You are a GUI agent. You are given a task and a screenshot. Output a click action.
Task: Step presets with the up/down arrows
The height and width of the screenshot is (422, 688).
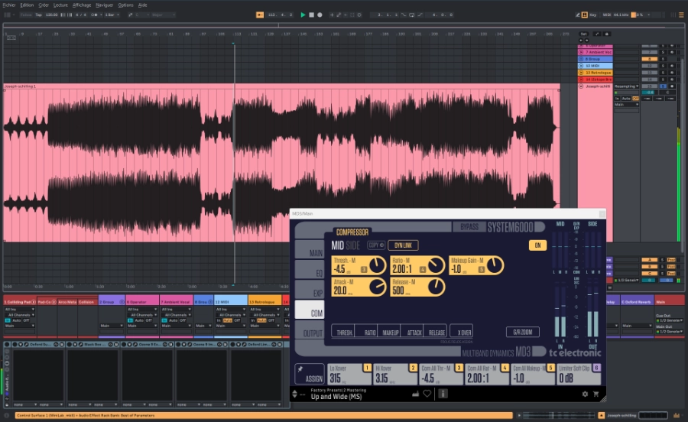[295, 394]
